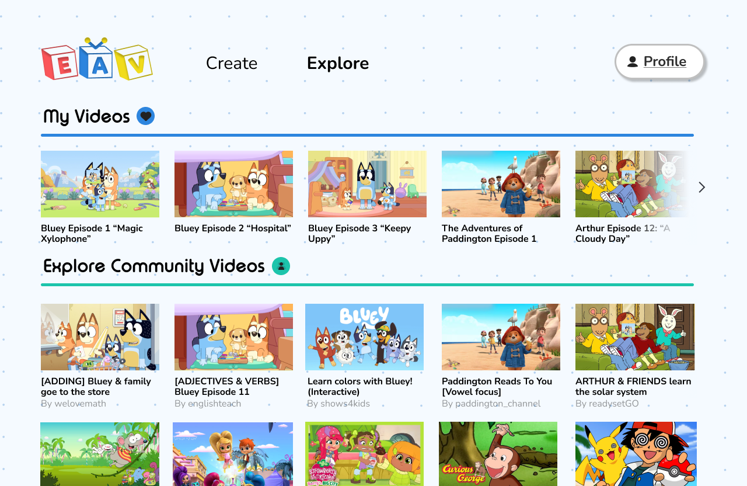Click title [ADJECTIVES & VERBS] Bluey Episode 11
747x486 pixels.
coord(227,387)
